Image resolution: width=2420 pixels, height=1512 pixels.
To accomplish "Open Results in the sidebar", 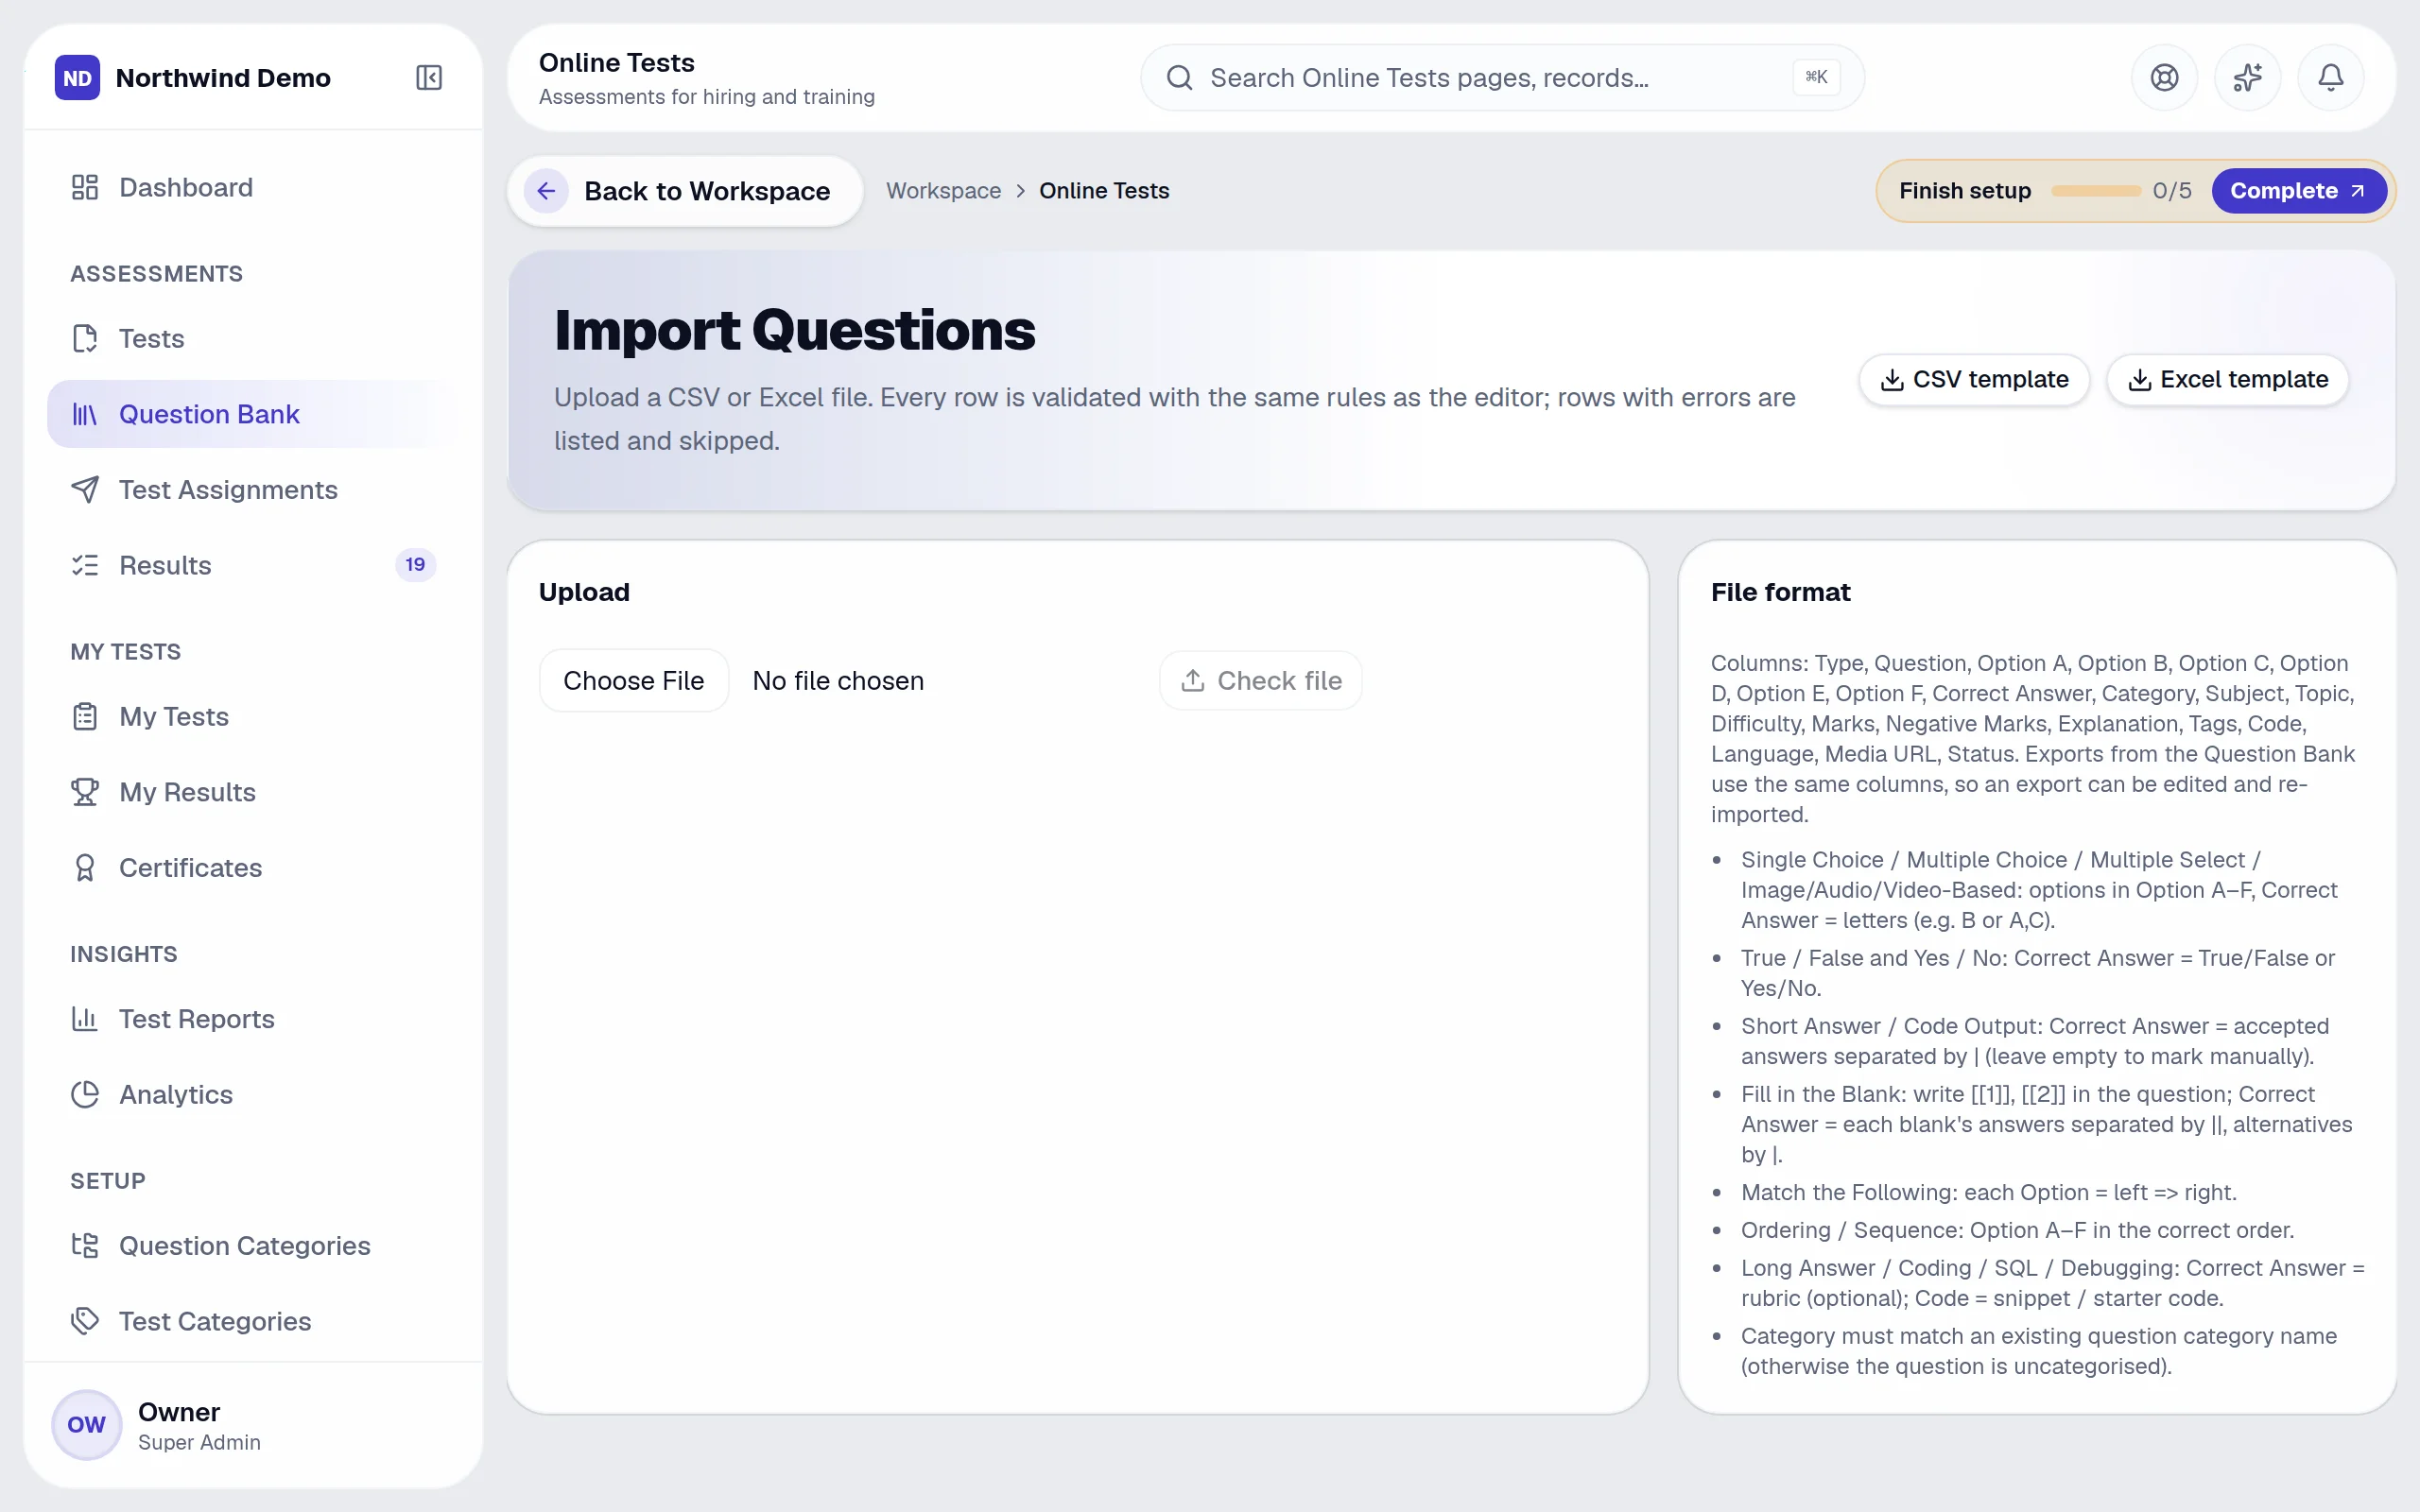I will point(254,565).
